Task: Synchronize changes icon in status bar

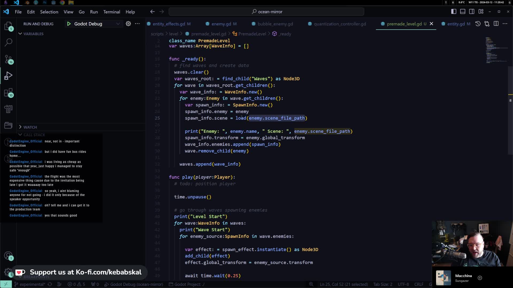Action: tap(50, 284)
